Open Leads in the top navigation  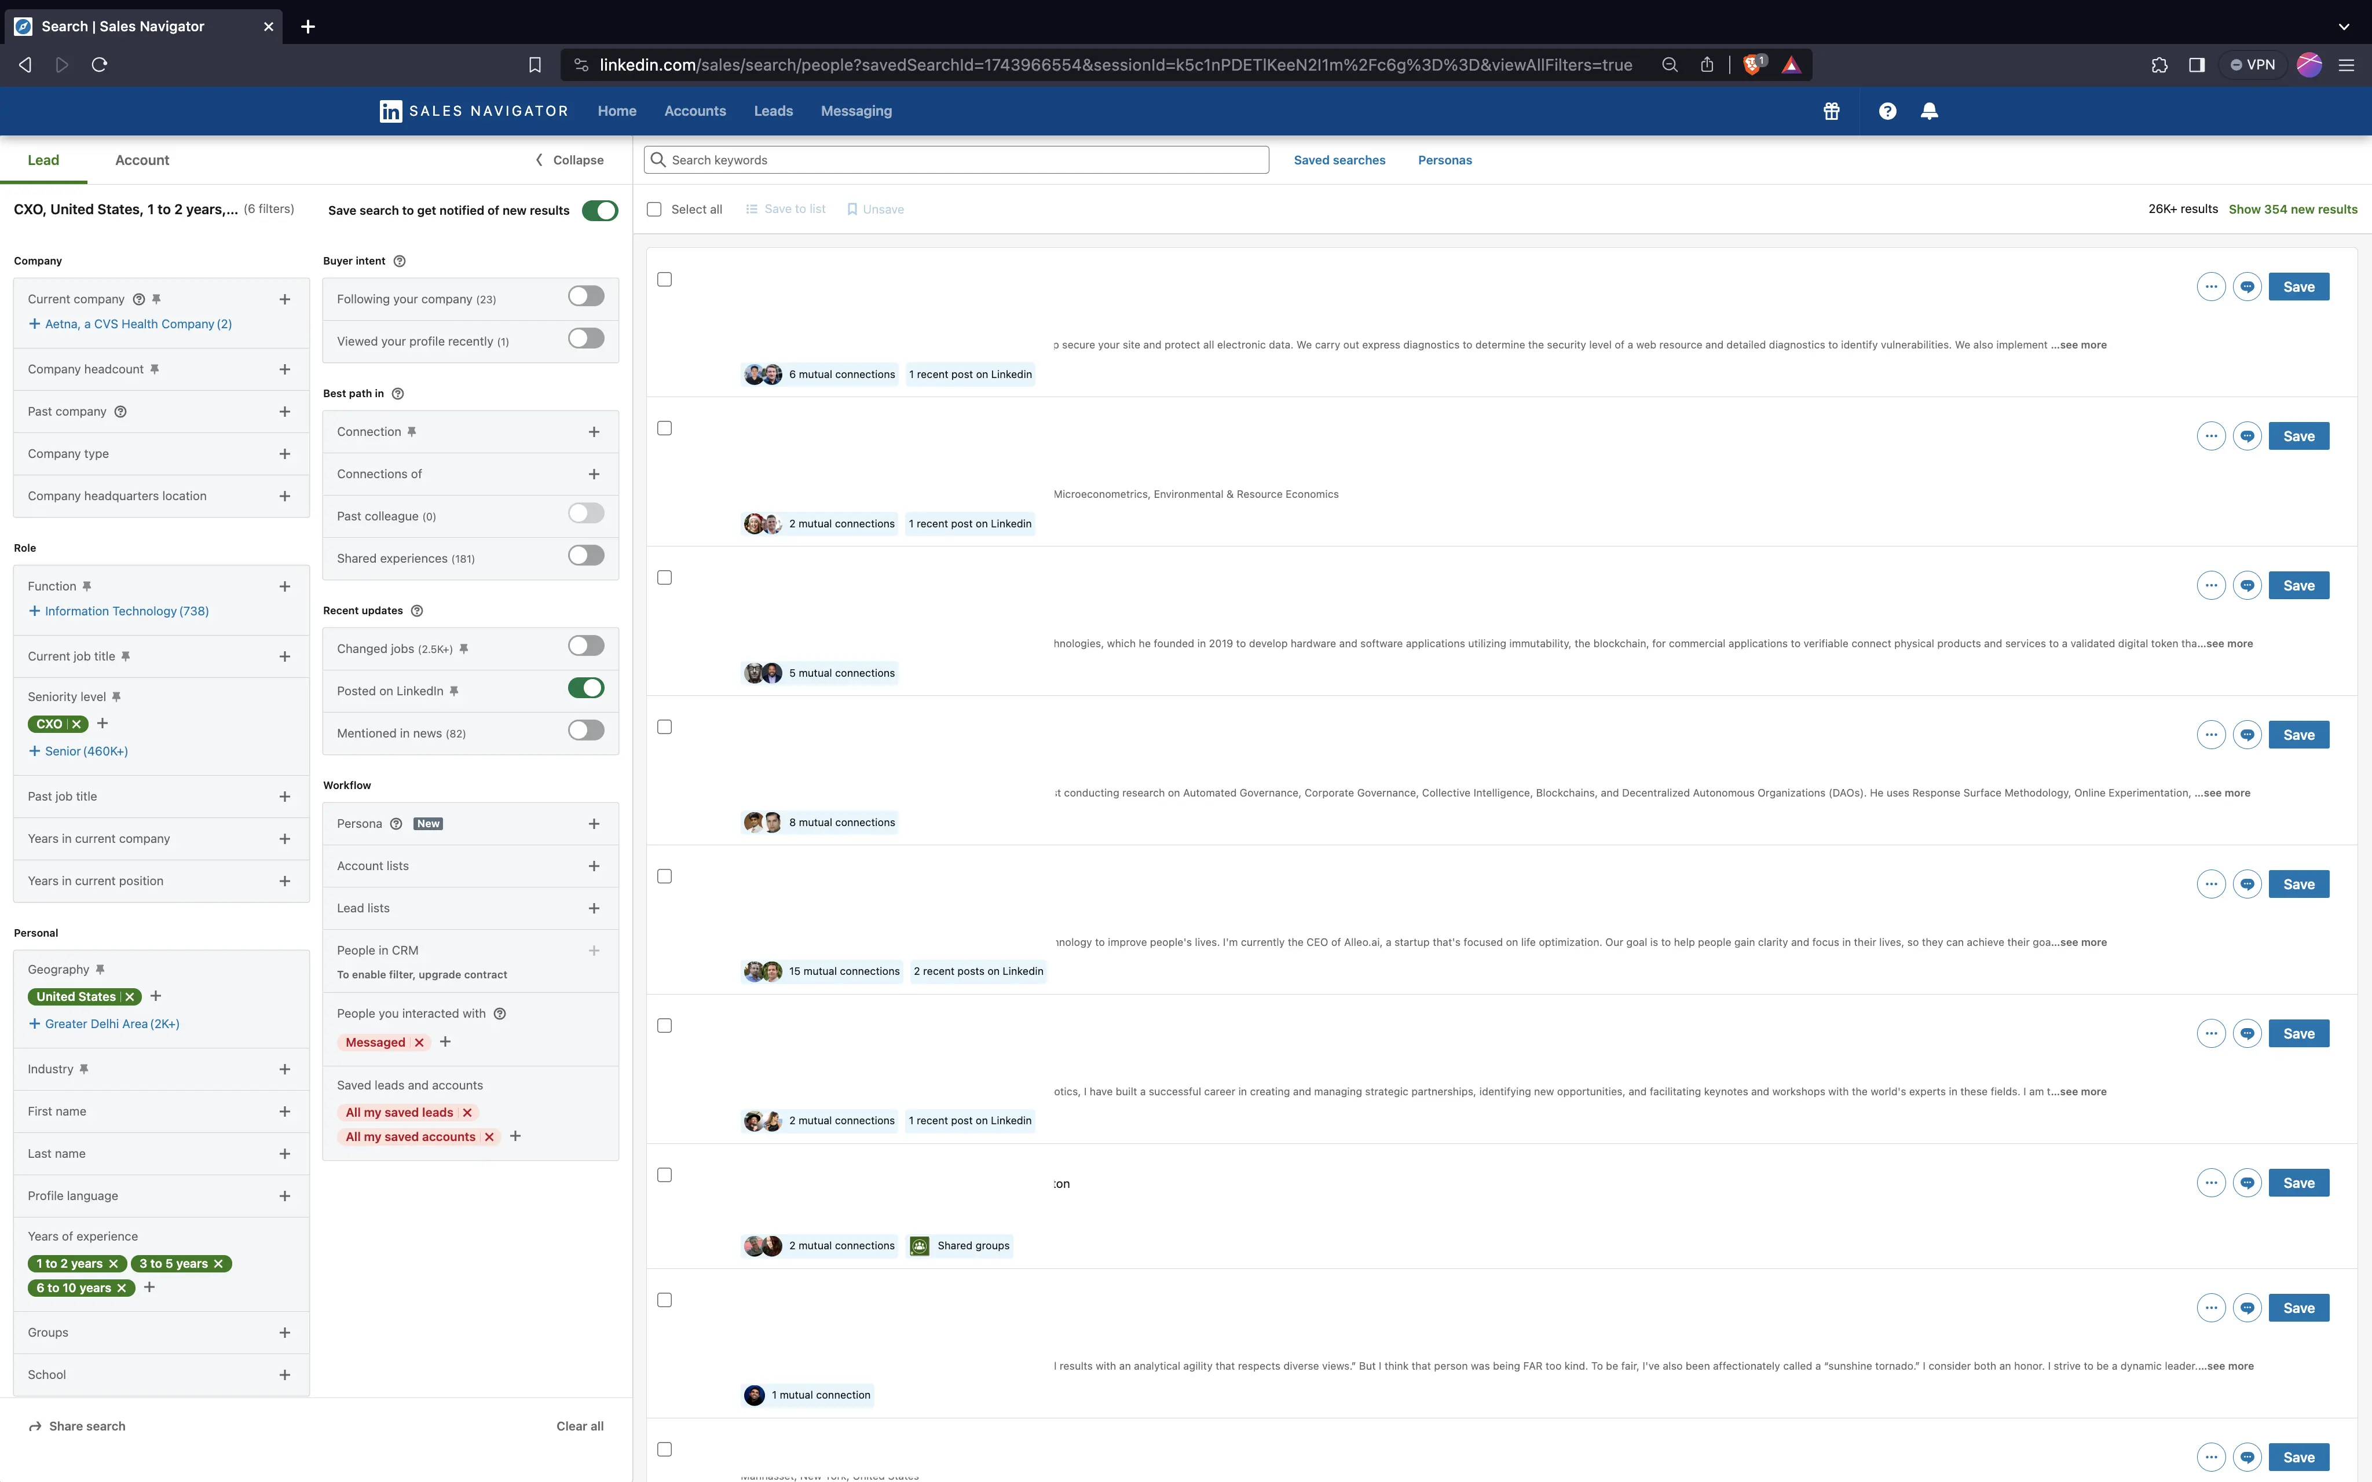773,111
